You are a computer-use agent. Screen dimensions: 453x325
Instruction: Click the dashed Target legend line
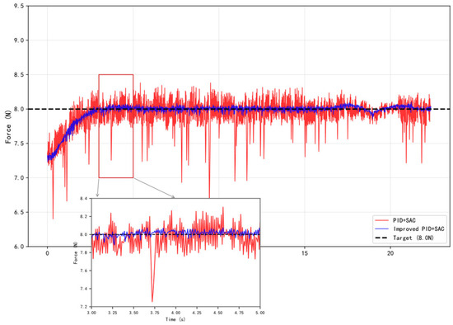coord(381,238)
